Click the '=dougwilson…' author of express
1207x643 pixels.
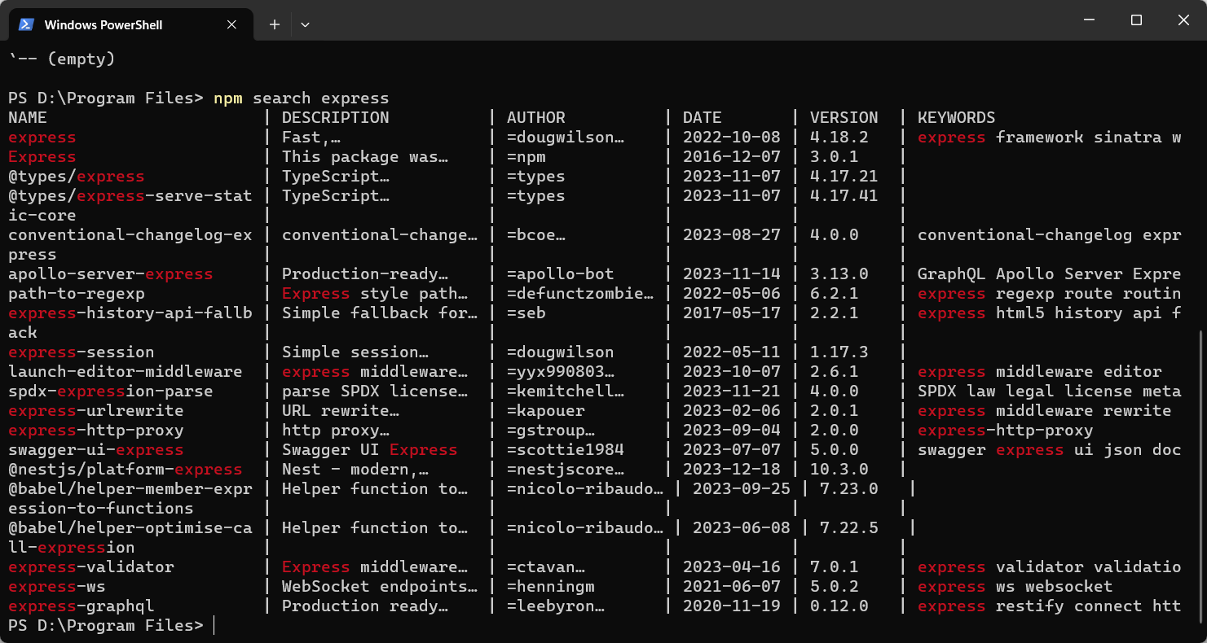tap(566, 138)
